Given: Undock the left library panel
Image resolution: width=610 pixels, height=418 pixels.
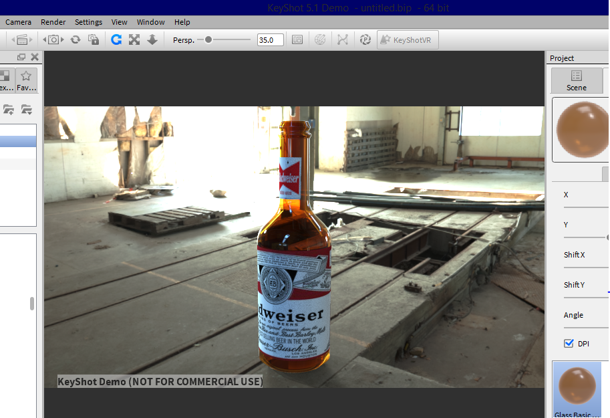Looking at the screenshot, I should tap(21, 58).
